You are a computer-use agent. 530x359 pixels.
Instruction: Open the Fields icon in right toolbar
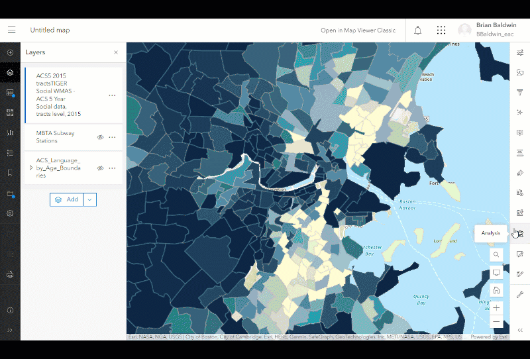[x=520, y=153]
